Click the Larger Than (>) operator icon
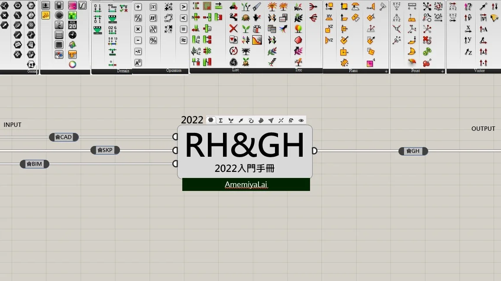This screenshot has height=281, width=501. pyautogui.click(x=184, y=7)
